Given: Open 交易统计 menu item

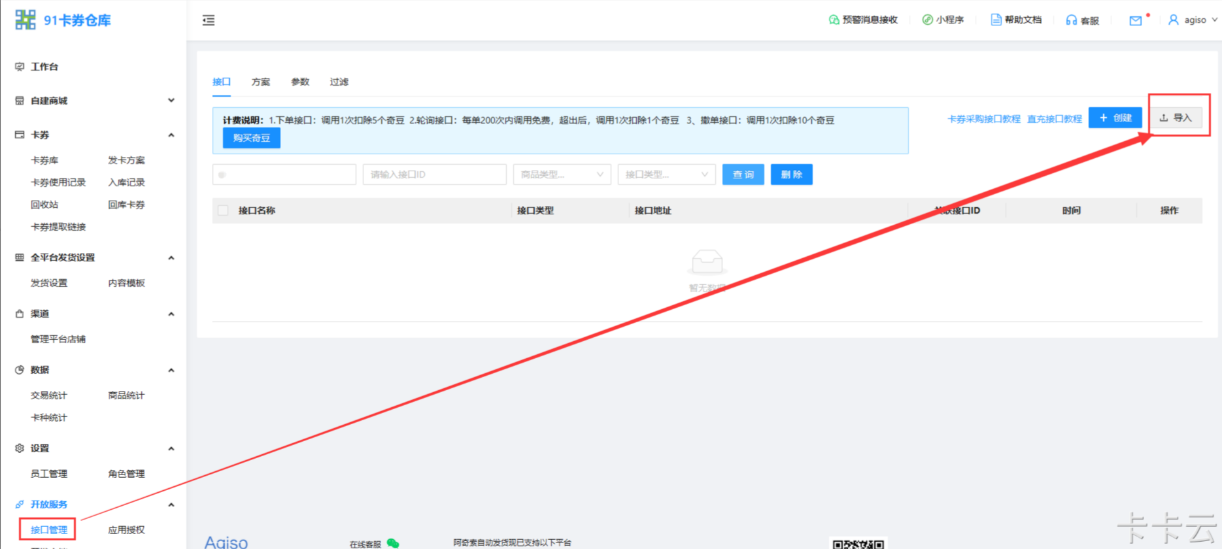Looking at the screenshot, I should [x=49, y=395].
